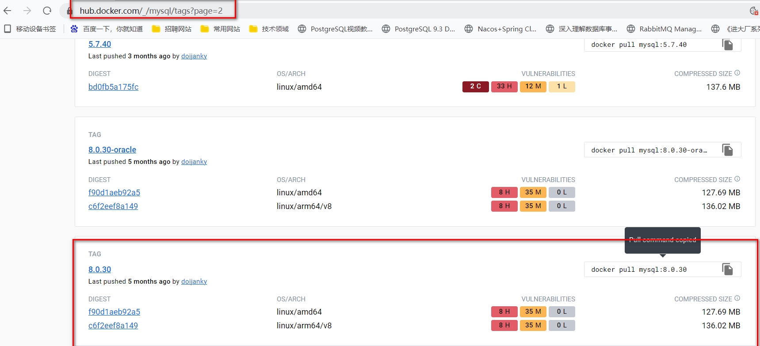Open digest c6f2eef8a149 under tag 8.0.30
Image resolution: width=760 pixels, height=346 pixels.
[x=113, y=326]
